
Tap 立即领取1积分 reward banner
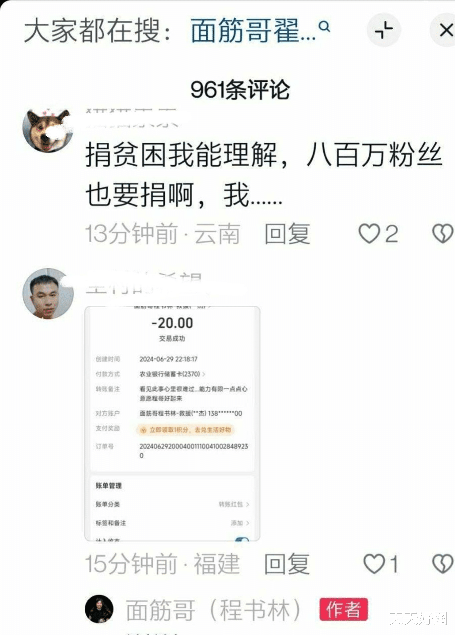coord(185,430)
